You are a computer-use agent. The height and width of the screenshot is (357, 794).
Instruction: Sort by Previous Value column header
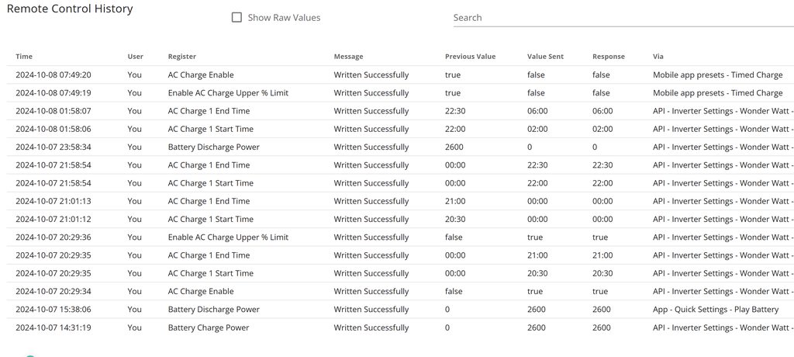(x=470, y=57)
